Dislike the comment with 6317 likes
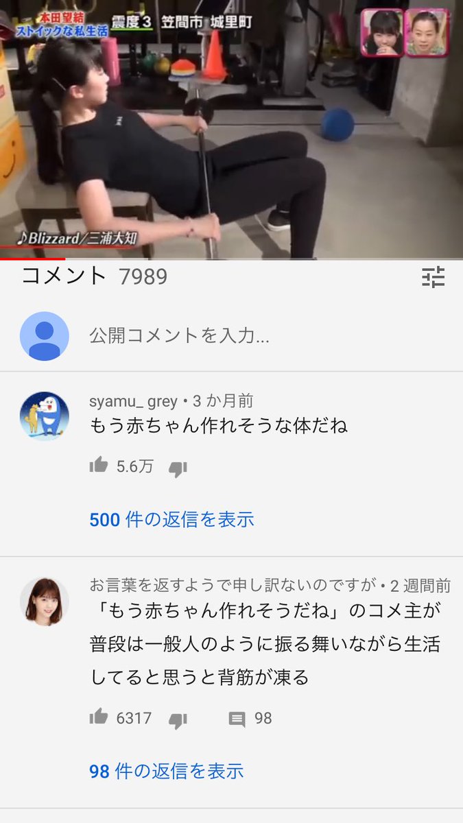 [178, 719]
